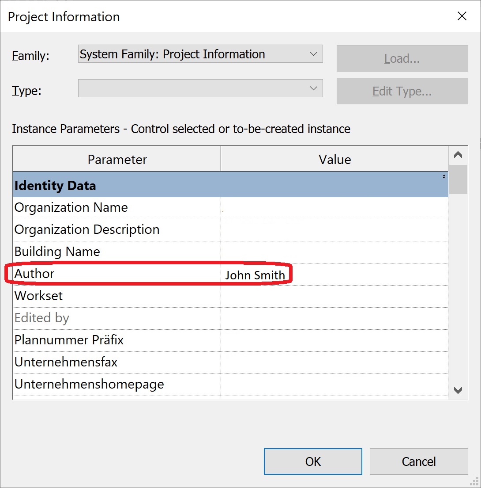
Task: Click the Unternehmensfax value cell
Action: tap(334, 362)
